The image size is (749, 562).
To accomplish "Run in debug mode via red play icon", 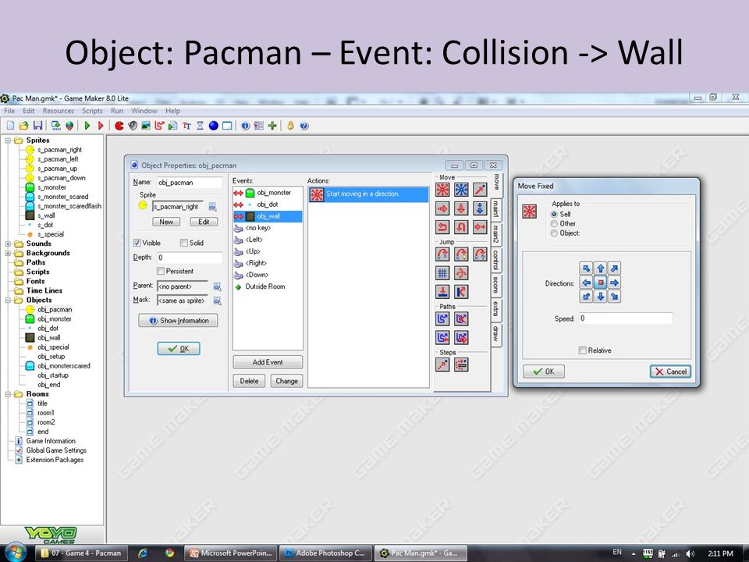I will [x=101, y=126].
